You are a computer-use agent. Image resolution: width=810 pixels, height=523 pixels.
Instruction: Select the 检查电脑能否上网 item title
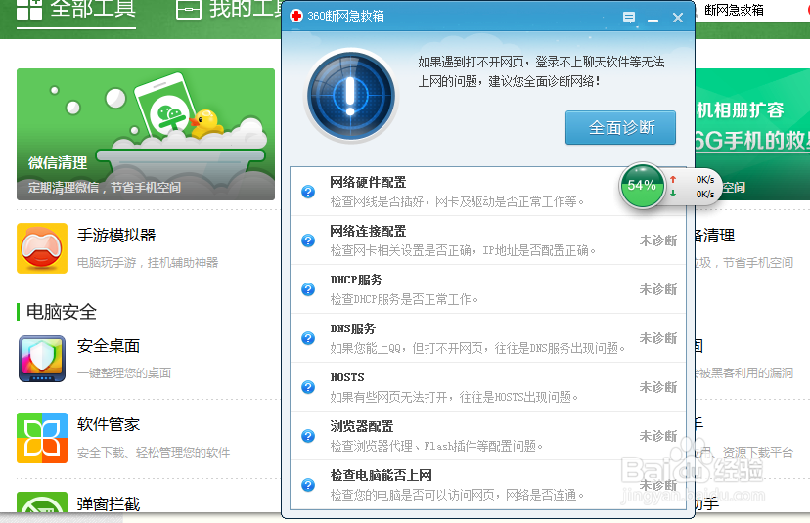(x=381, y=475)
